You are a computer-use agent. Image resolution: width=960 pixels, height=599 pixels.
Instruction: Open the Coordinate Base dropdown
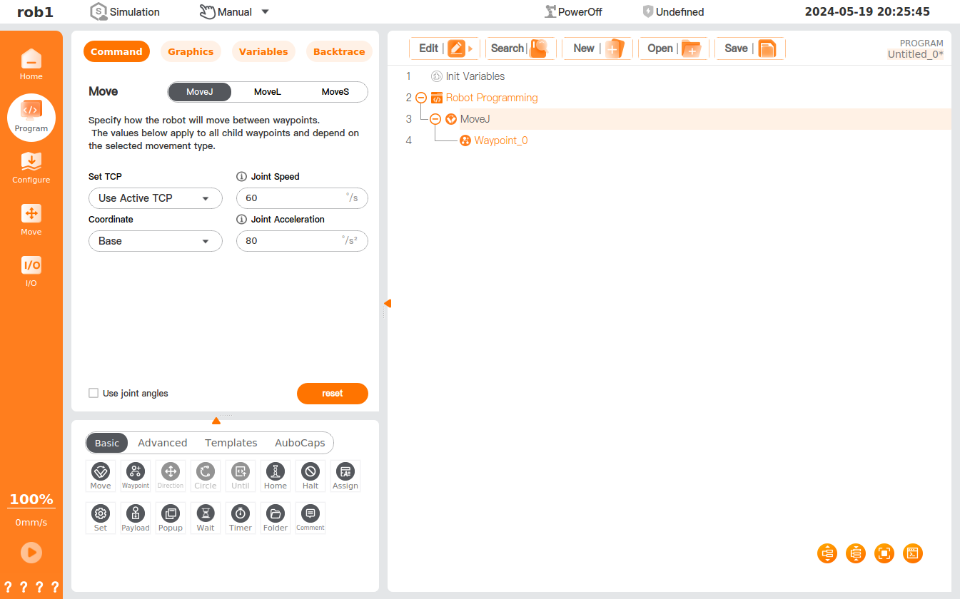[x=155, y=241]
